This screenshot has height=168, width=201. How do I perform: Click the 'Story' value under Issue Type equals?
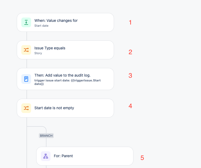click(x=38, y=53)
